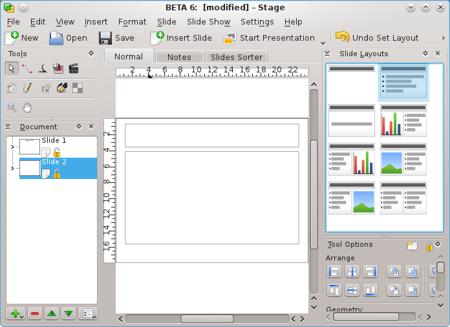Screen dimensions: 450x327
Task: Toggle the lock icon under Slide 1
Action: point(57,153)
